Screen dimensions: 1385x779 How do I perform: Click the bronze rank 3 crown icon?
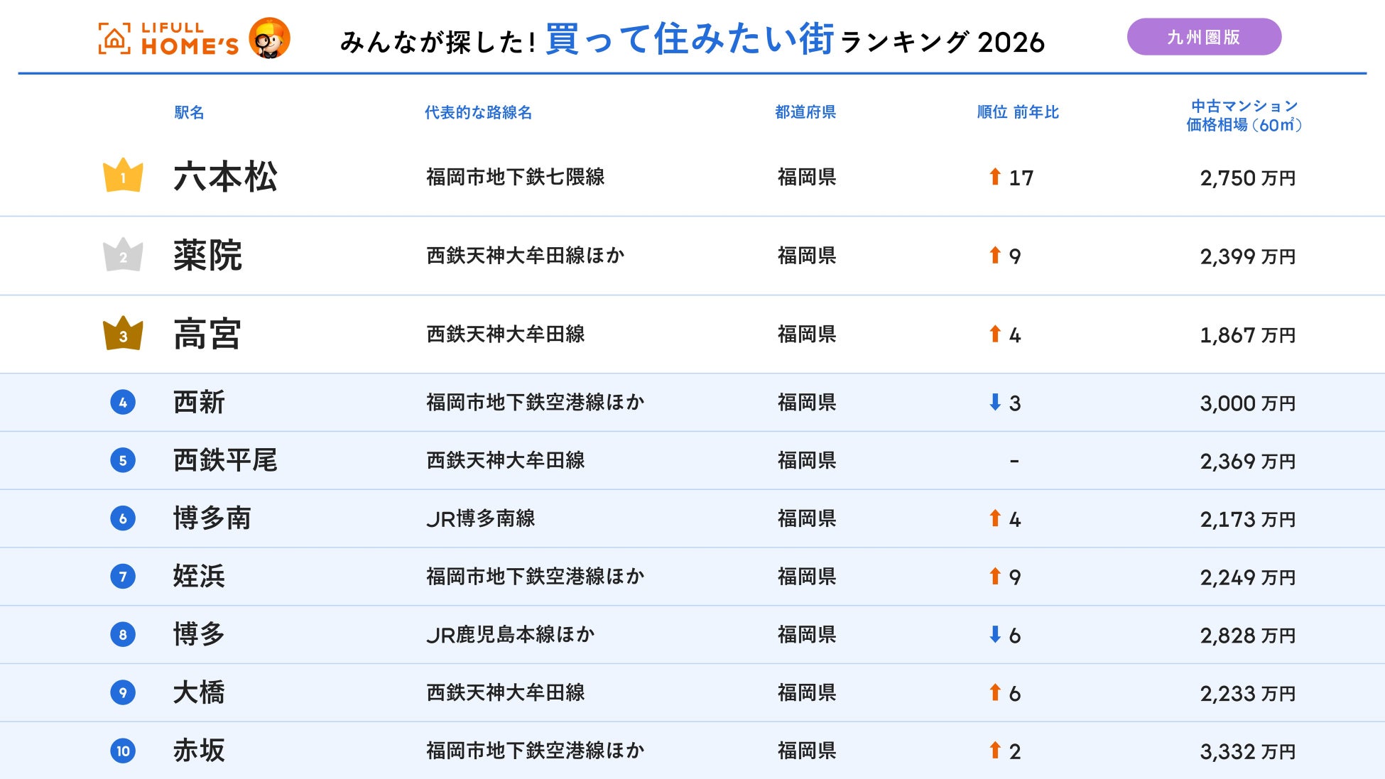click(x=123, y=333)
